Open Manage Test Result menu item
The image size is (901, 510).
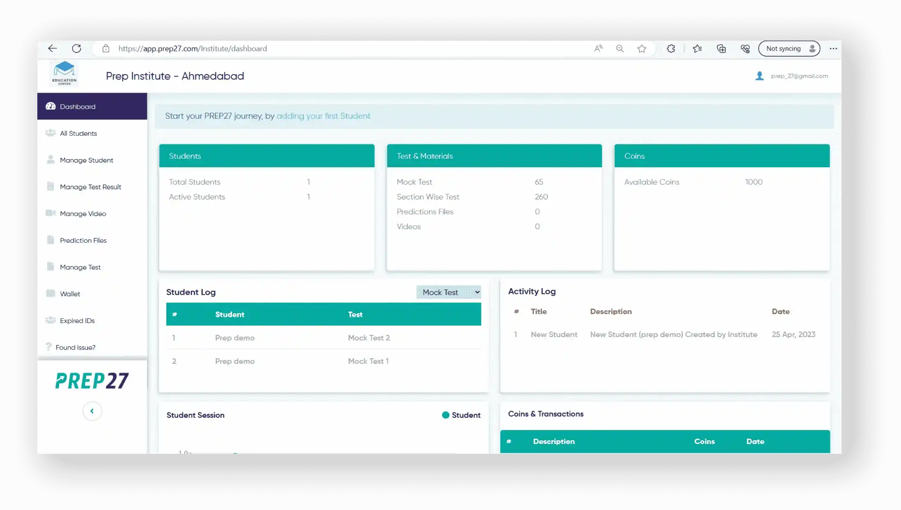(x=90, y=187)
